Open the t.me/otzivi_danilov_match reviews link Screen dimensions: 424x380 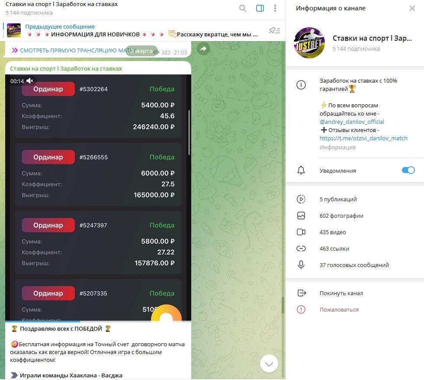(363, 138)
